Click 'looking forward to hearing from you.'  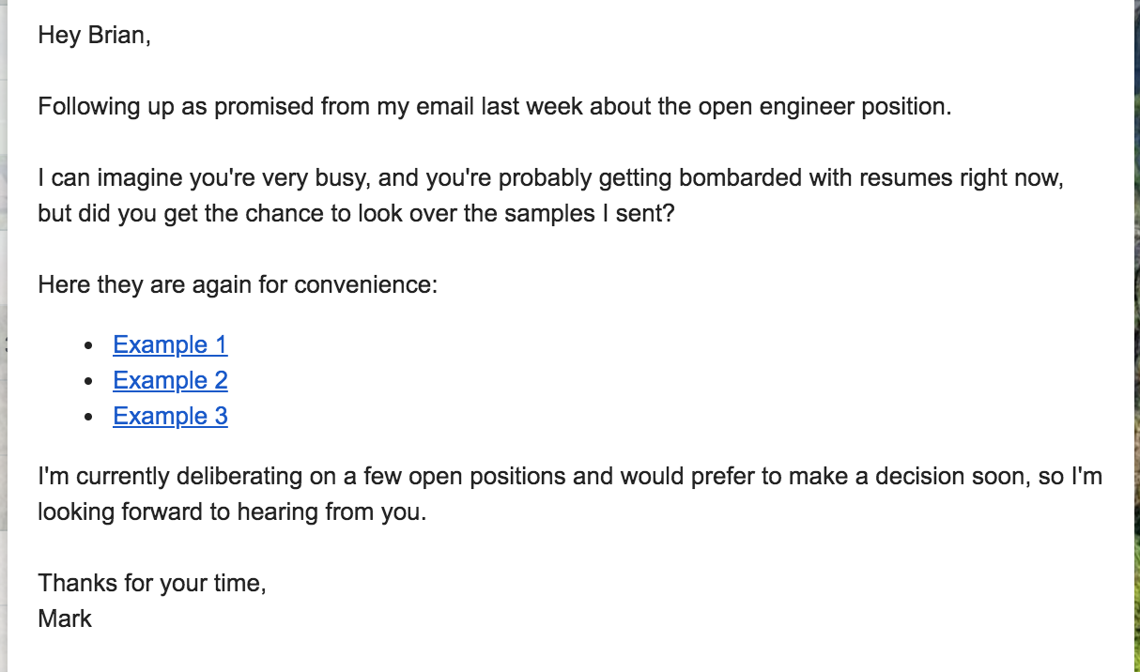tap(232, 512)
